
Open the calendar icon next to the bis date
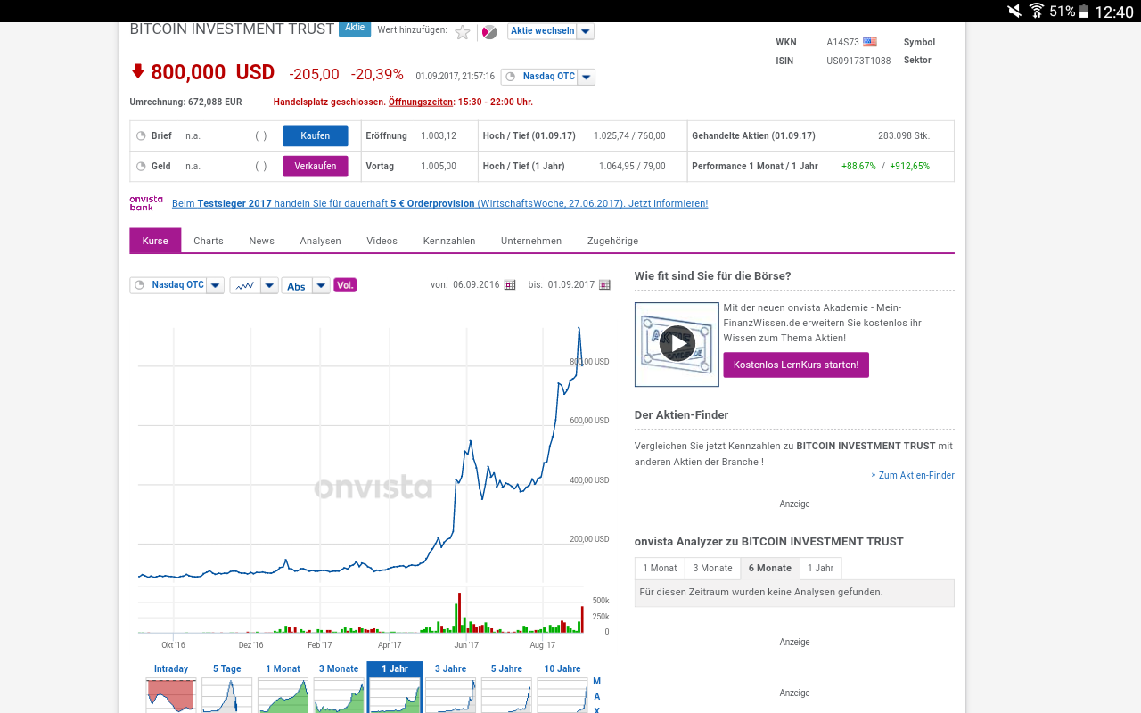click(x=604, y=284)
